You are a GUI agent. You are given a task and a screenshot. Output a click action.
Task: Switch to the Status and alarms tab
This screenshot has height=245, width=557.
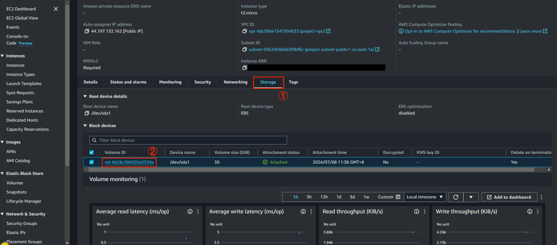click(x=128, y=82)
